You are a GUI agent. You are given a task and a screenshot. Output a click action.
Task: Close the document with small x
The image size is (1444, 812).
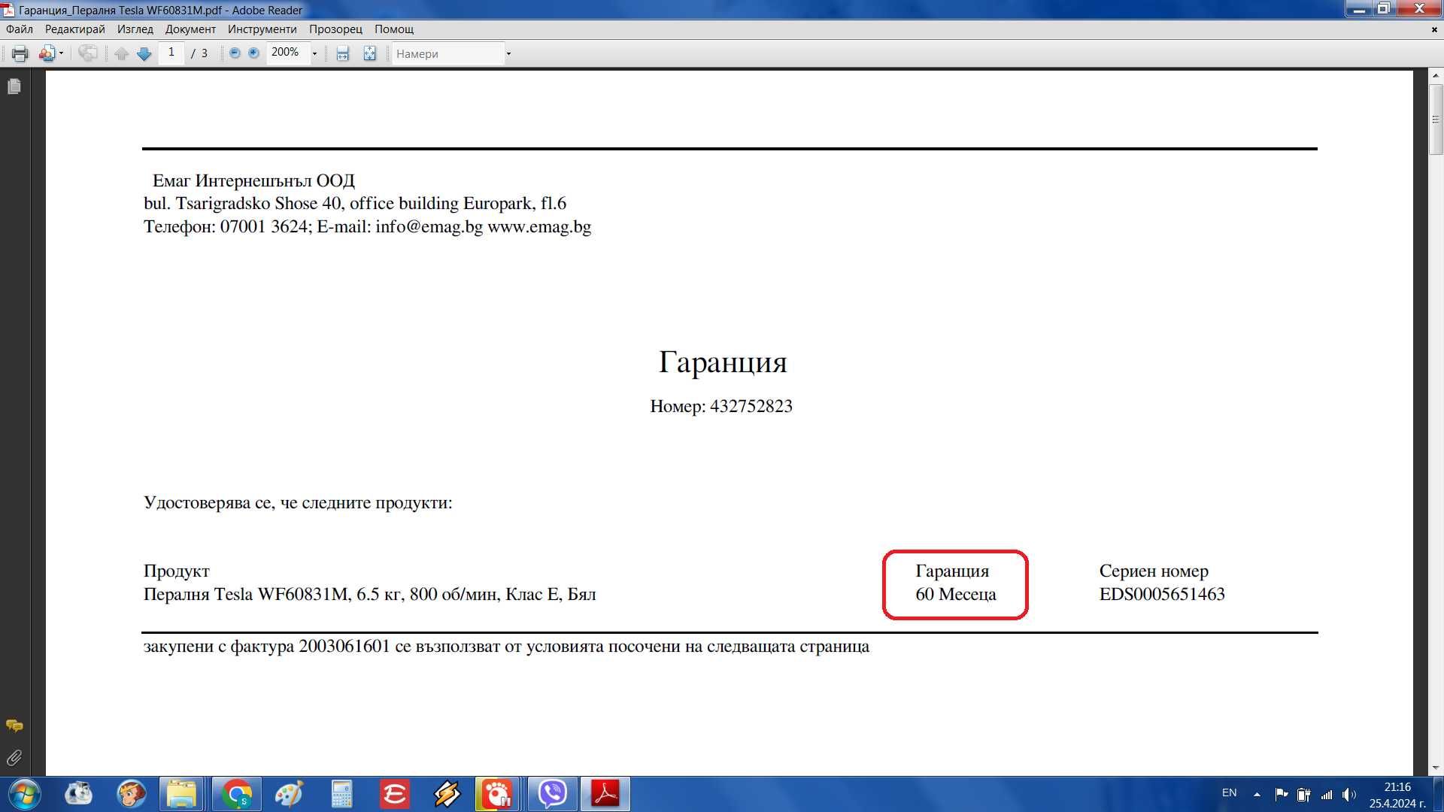1434,29
